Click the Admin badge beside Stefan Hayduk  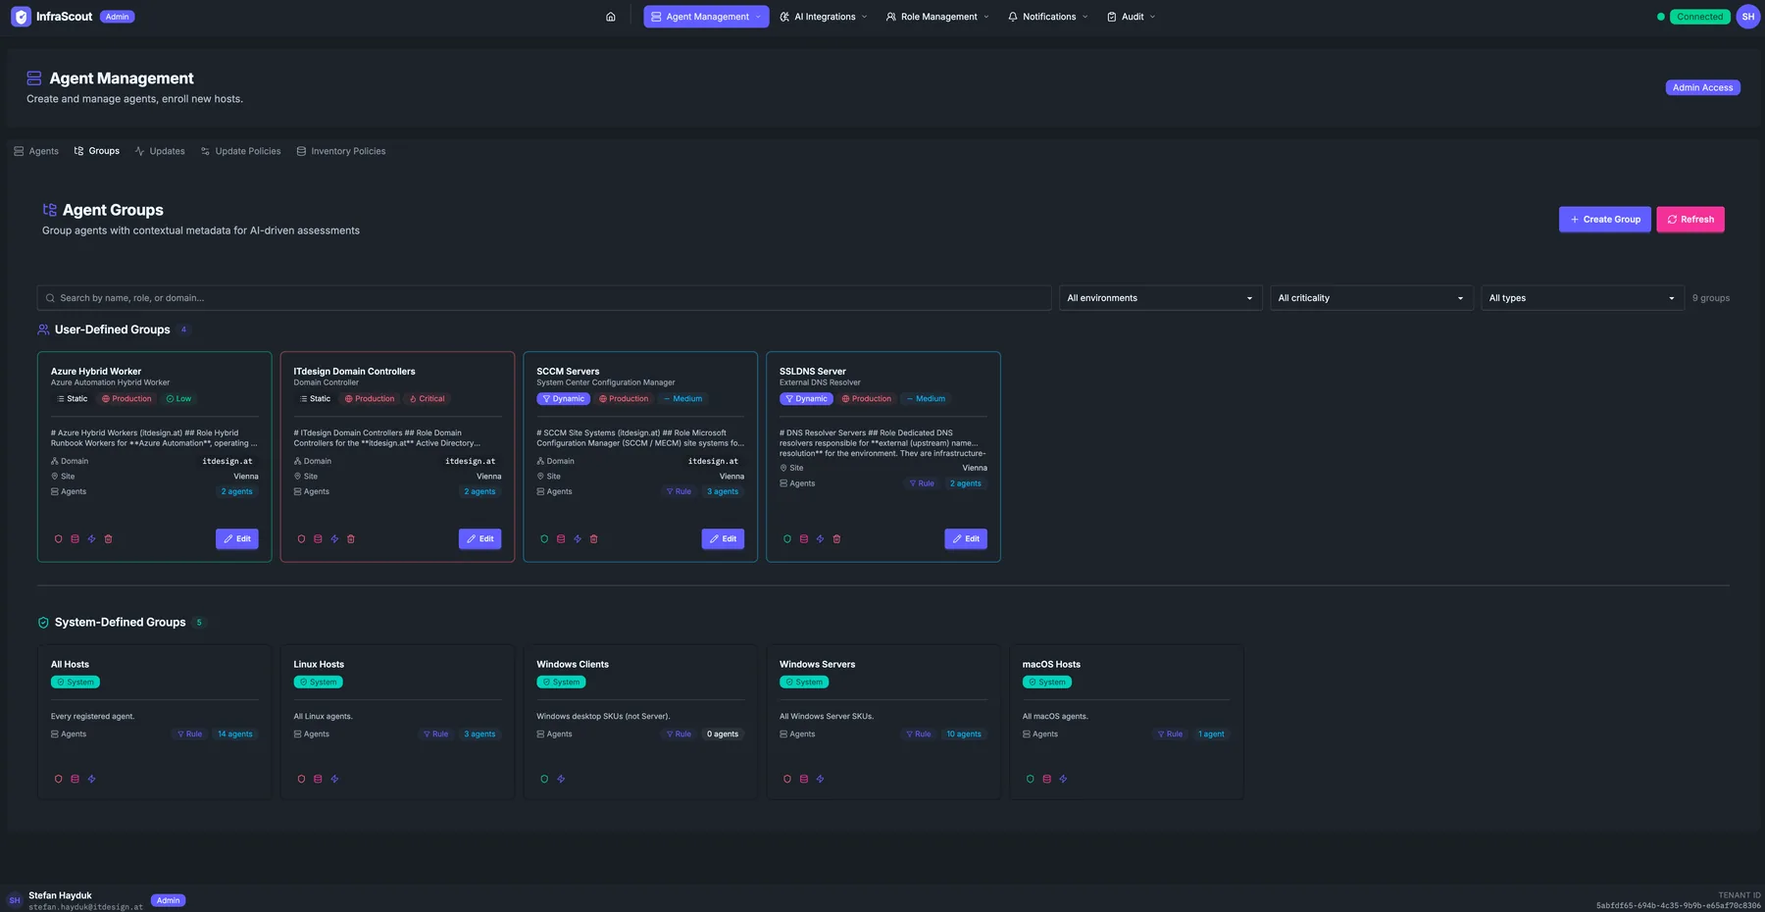tap(169, 900)
